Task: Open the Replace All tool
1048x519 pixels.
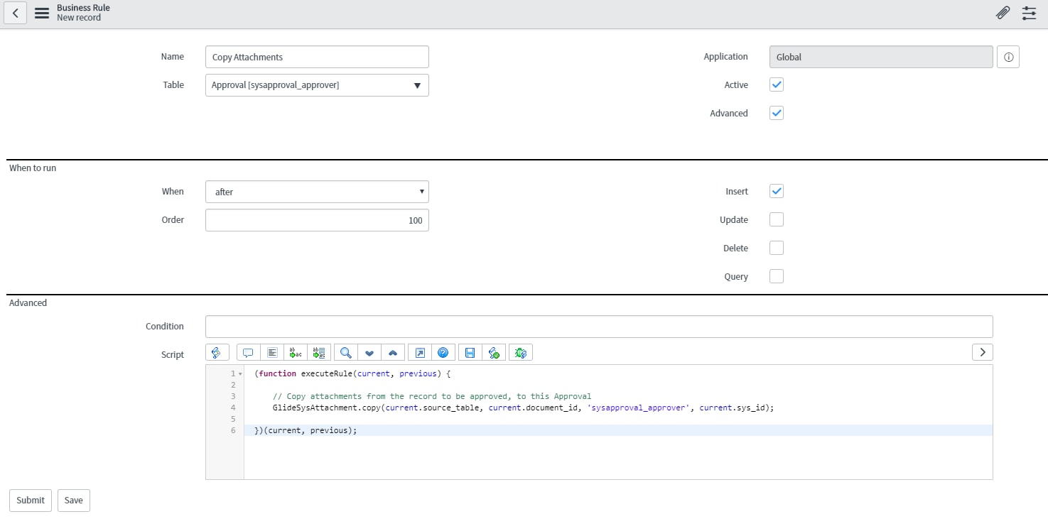Action: (318, 352)
